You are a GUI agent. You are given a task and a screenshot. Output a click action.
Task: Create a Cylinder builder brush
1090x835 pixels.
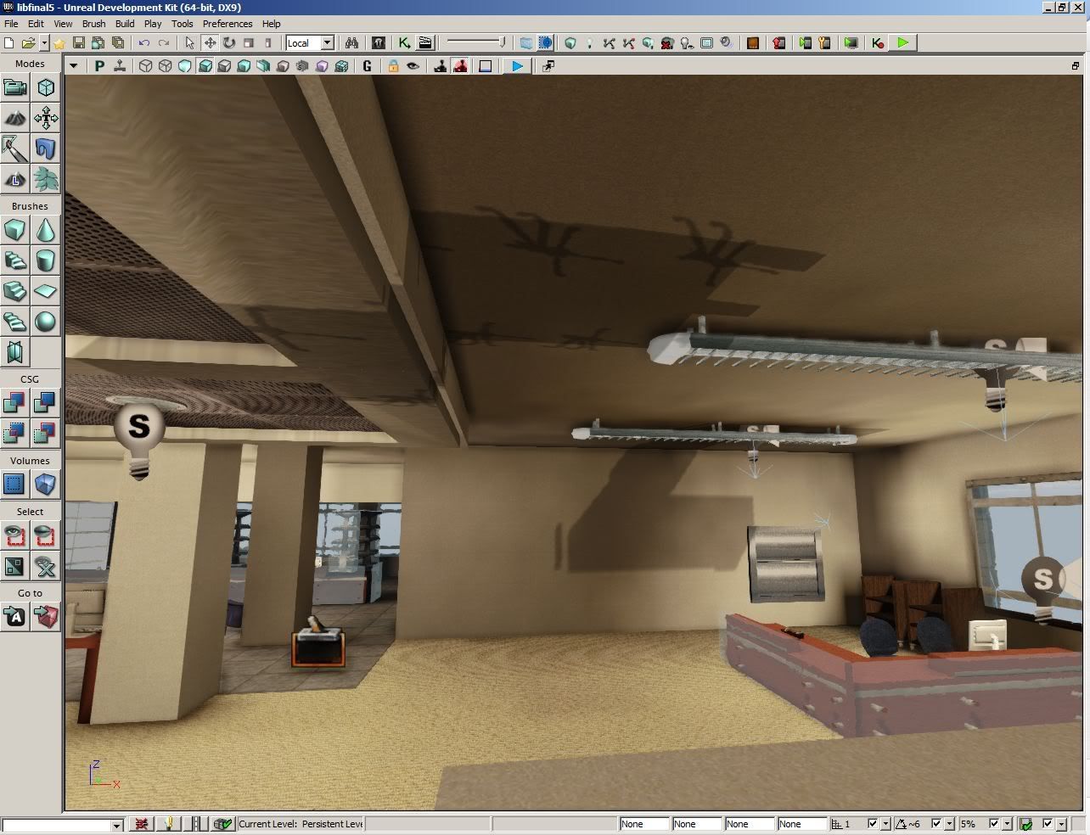(x=45, y=261)
